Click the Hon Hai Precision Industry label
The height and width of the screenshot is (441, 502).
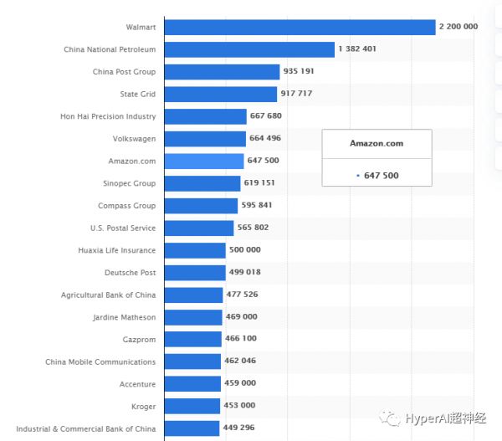pos(108,116)
